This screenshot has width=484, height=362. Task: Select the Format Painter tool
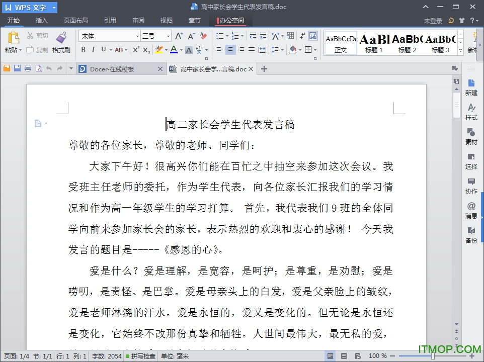tap(60, 40)
